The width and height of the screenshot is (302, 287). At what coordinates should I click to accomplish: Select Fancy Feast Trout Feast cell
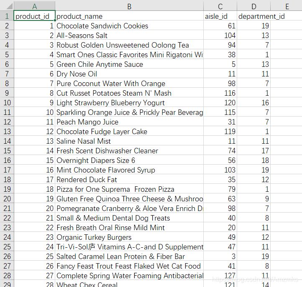point(129,266)
